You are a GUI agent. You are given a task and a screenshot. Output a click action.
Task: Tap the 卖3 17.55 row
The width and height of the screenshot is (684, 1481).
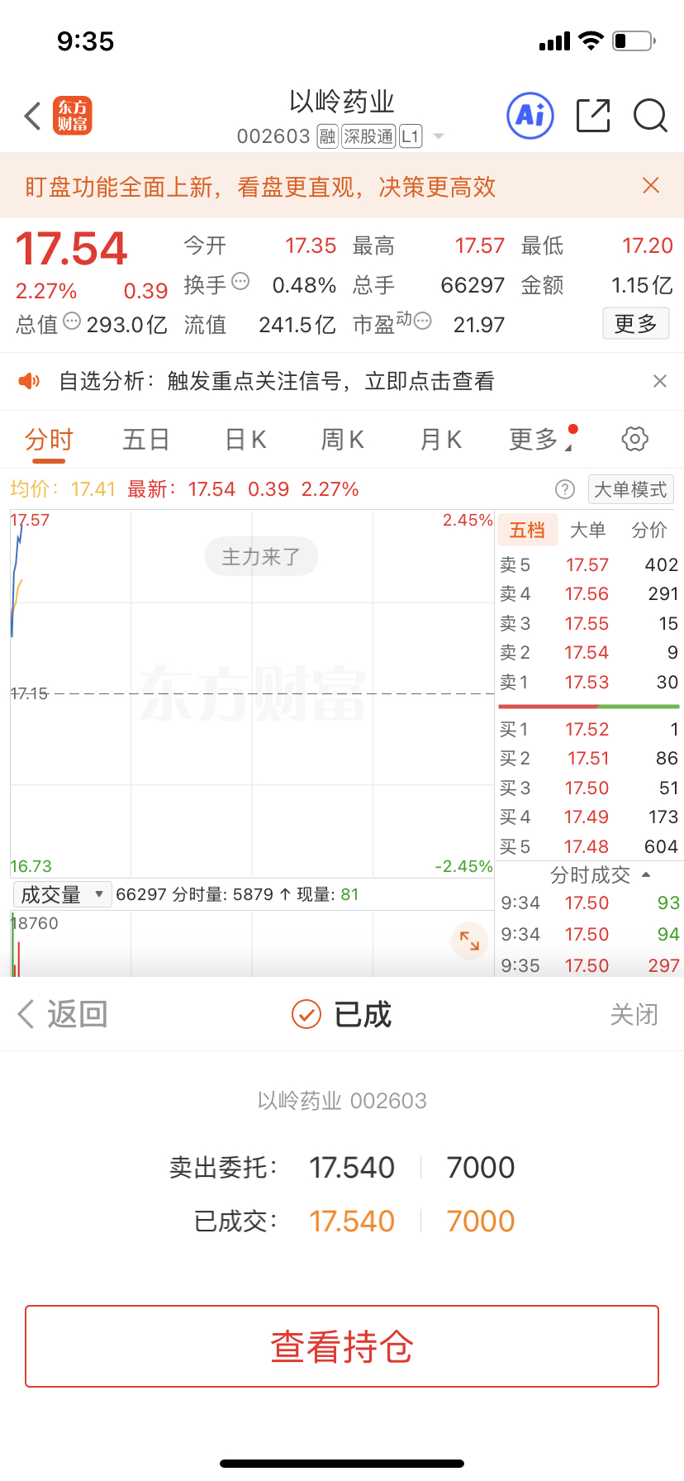589,623
